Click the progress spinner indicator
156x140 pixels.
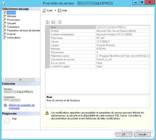coord(7,121)
